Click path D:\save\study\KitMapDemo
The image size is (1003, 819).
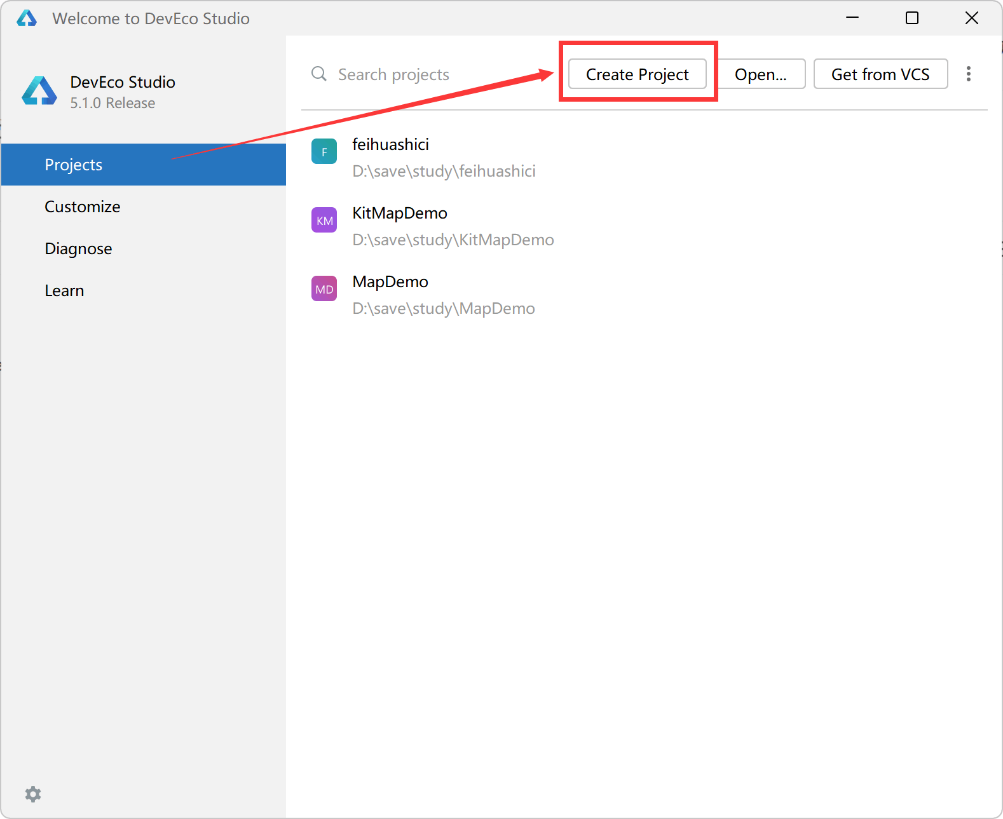pyautogui.click(x=453, y=240)
